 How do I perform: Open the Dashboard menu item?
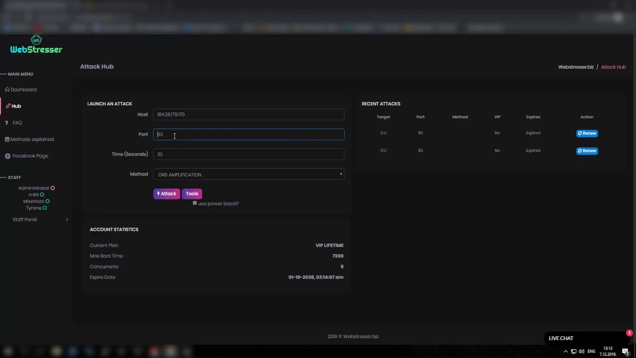click(x=24, y=89)
